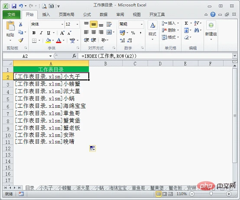240x200 pixels.
Task: Open the 格式 Format cells dropdown
Action: [178, 37]
